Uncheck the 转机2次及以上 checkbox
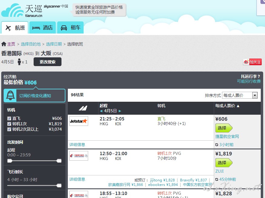265x198 pixels. pos(9,129)
